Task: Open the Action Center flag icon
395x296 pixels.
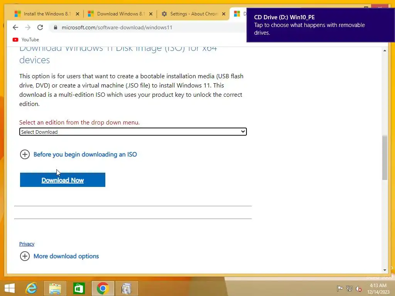Action: (x=340, y=288)
